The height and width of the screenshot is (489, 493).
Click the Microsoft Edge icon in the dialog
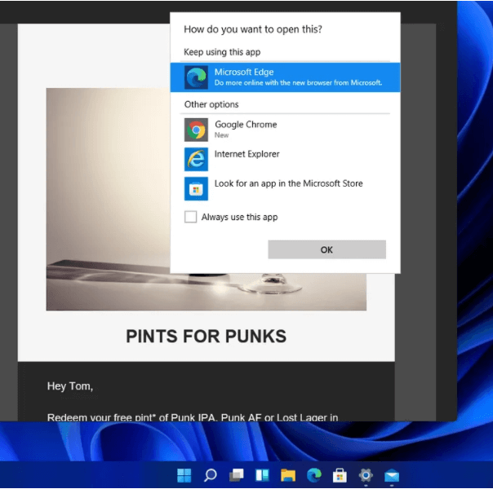(196, 77)
